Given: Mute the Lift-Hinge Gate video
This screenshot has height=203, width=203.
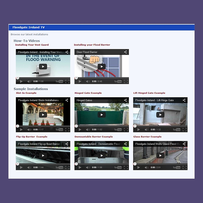Looking at the screenshot, I should [x=146, y=130].
